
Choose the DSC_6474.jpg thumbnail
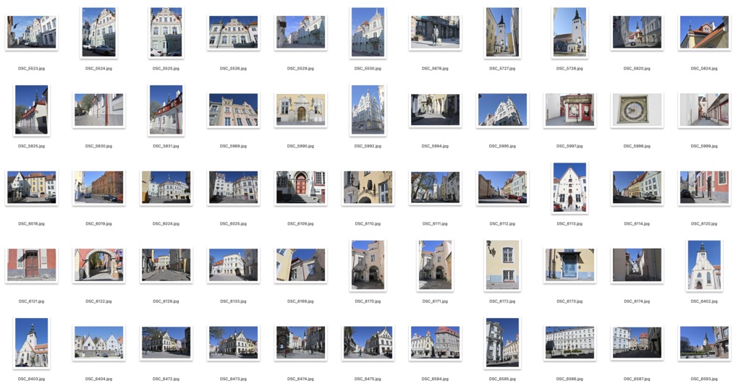(x=300, y=343)
